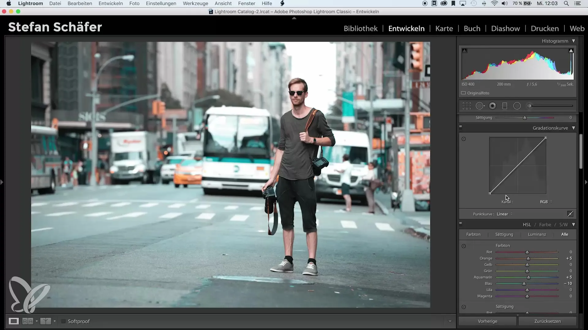Adjust the Orange Farbton slider
The width and height of the screenshot is (588, 330).
coord(528,258)
